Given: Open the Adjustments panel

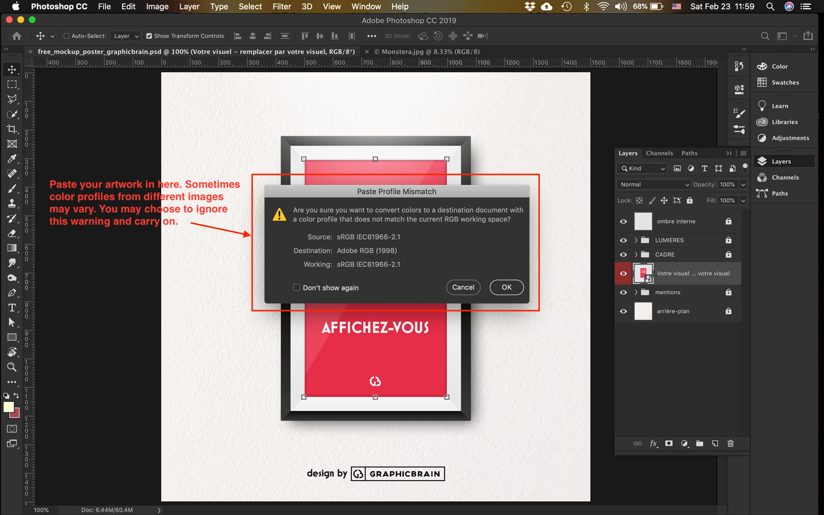Looking at the screenshot, I should (784, 138).
